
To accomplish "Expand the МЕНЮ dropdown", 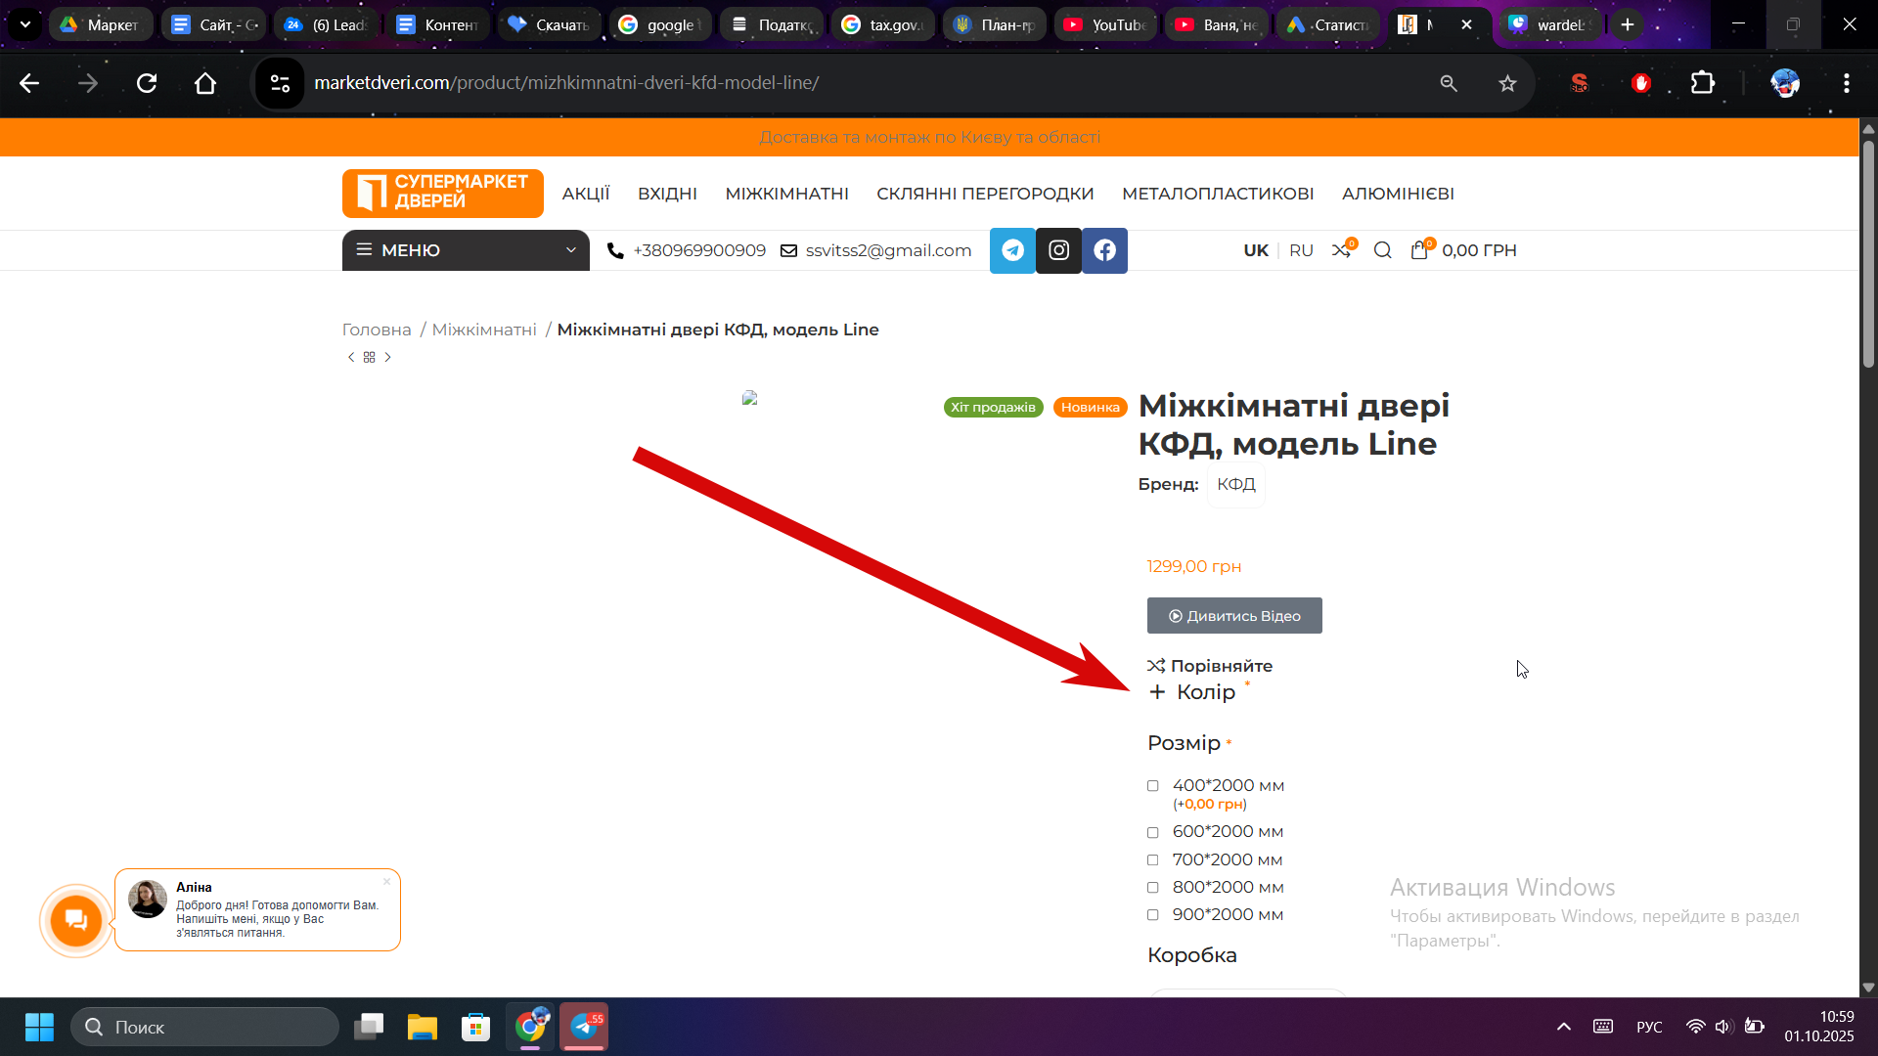I will click(466, 250).
